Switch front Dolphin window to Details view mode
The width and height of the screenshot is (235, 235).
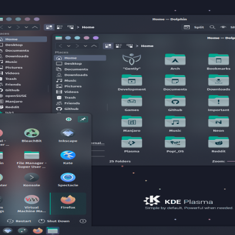[x=129, y=46]
